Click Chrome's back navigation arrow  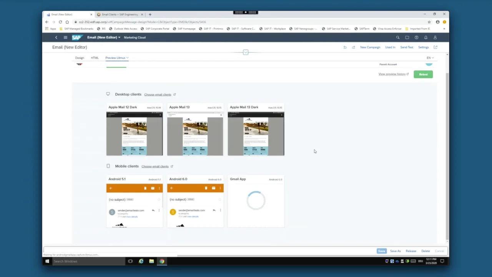coord(47,22)
